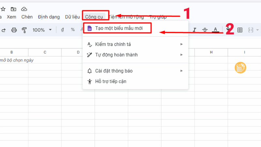Select the paint format roller tool

(x=24, y=30)
